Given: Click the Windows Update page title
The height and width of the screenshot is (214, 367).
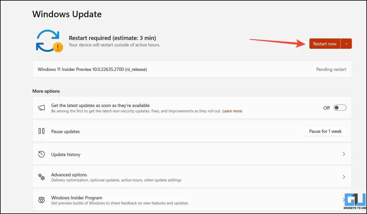Looking at the screenshot, I should 67,14.
